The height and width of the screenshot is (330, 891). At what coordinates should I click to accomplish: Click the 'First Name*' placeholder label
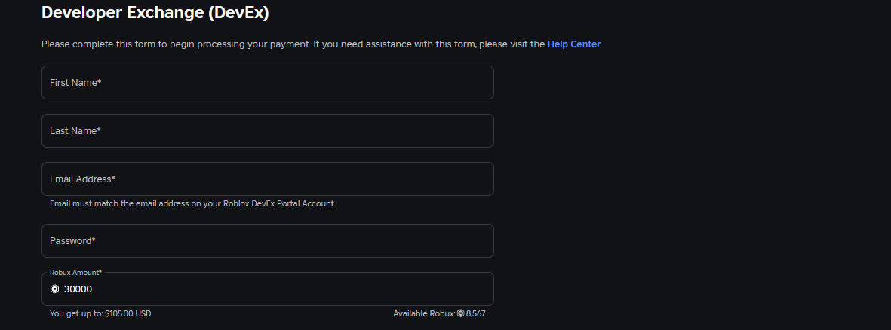pyautogui.click(x=75, y=83)
